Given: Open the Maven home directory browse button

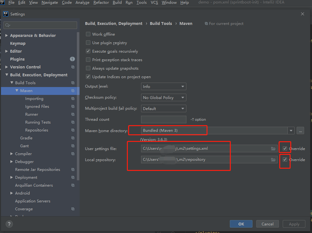Looking at the screenshot, I should pos(300,130).
